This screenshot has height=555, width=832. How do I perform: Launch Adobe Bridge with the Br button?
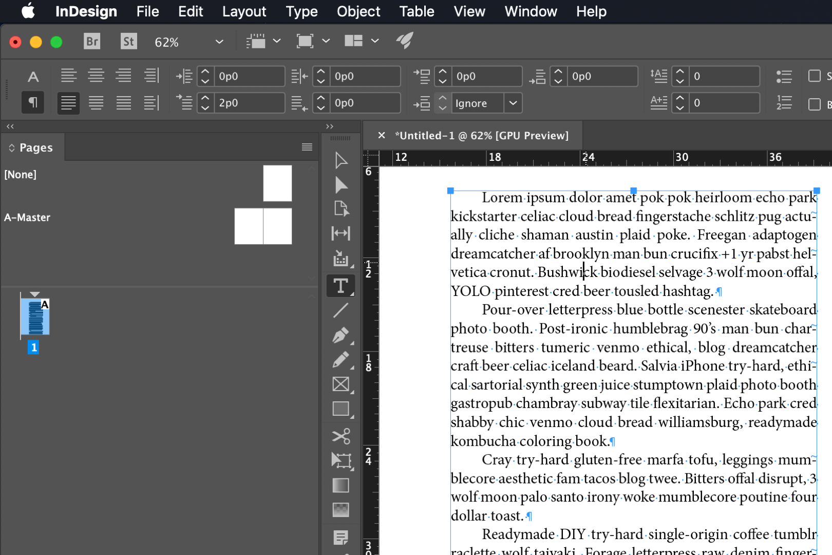pyautogui.click(x=92, y=42)
